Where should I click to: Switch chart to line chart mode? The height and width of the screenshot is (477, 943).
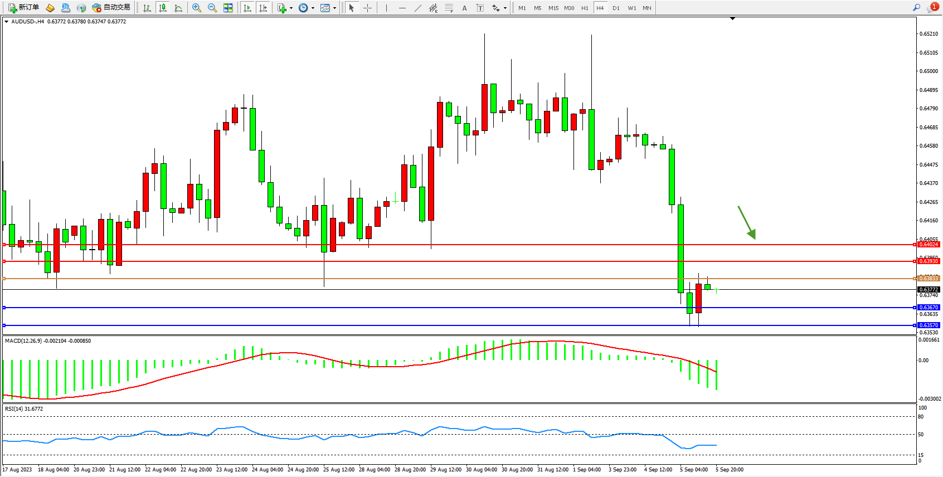point(178,8)
